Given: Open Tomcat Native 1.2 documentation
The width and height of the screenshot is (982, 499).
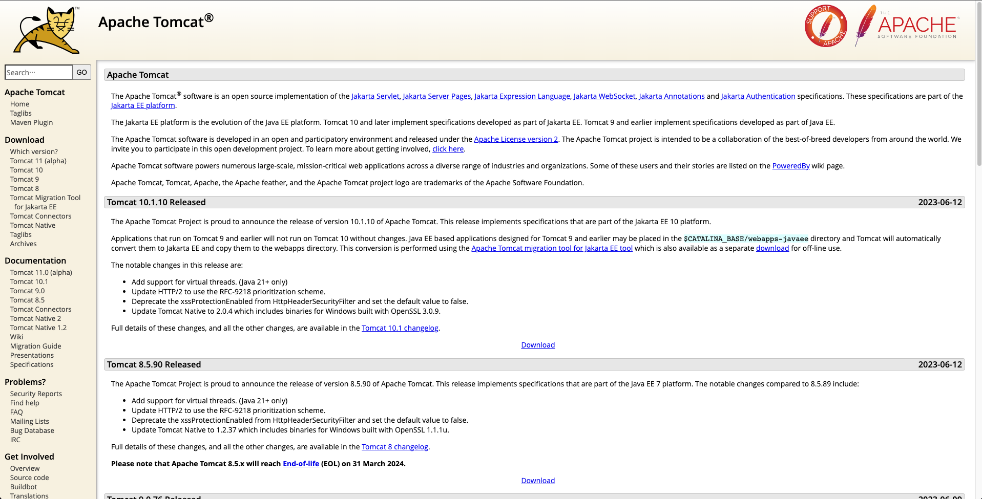Looking at the screenshot, I should (x=38, y=328).
